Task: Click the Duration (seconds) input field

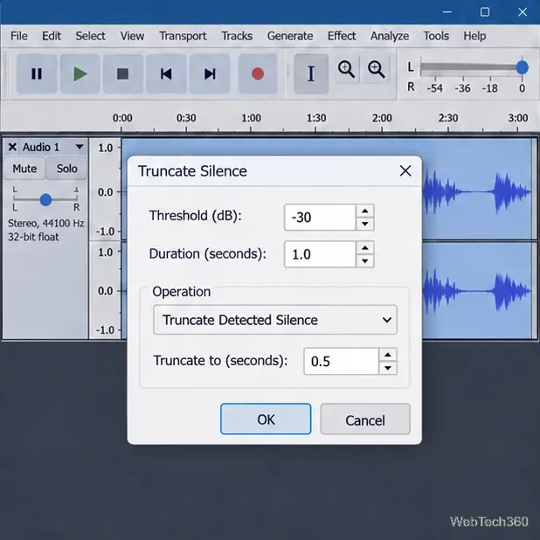Action: click(320, 254)
